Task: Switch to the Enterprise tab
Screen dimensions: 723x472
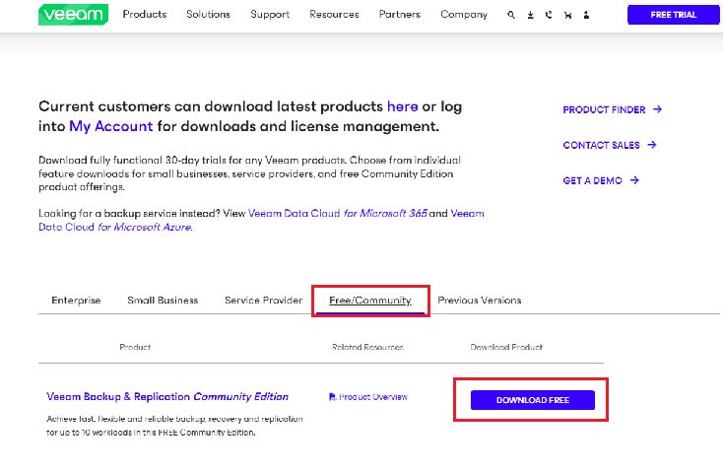Action: (x=76, y=301)
